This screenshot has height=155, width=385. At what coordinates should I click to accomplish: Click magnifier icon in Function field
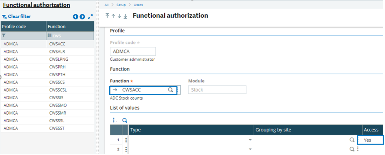(x=170, y=90)
